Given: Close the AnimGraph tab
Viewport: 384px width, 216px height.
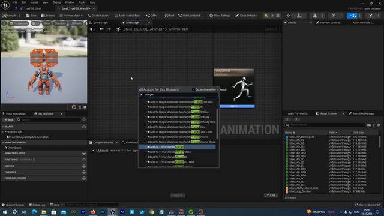Looking at the screenshot, I should point(149,23).
